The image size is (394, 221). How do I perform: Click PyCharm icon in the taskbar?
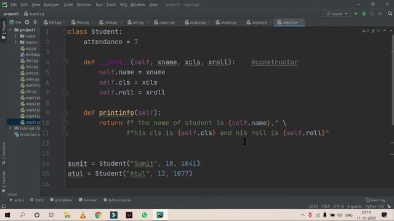(160, 215)
